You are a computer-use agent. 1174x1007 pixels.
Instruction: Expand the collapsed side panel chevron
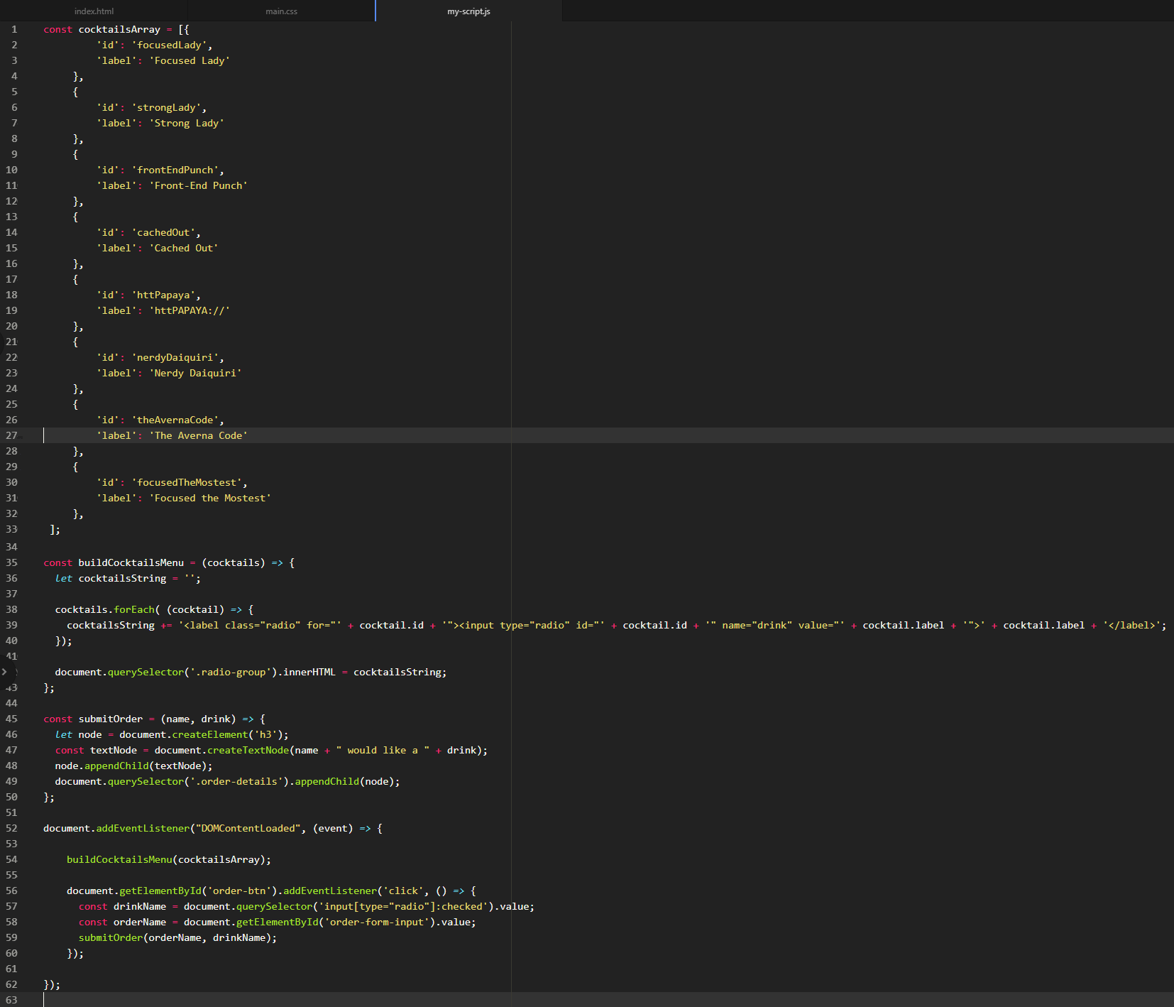coord(4,671)
